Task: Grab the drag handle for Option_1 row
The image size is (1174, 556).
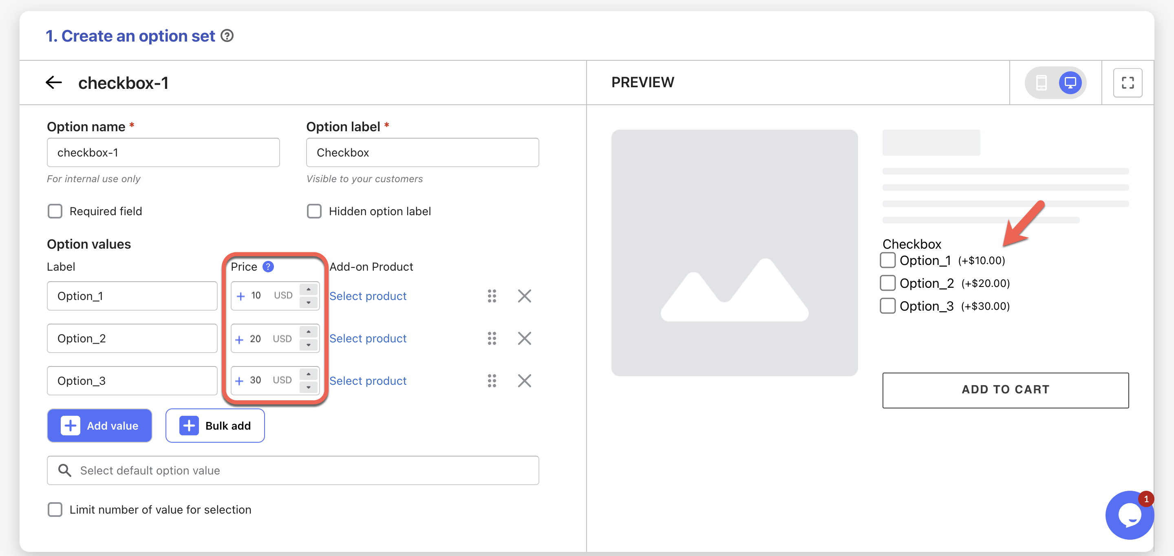Action: tap(492, 296)
